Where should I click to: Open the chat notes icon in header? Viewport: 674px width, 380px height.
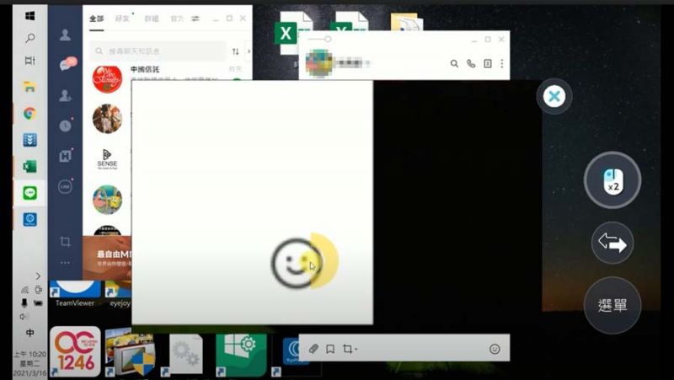point(487,63)
